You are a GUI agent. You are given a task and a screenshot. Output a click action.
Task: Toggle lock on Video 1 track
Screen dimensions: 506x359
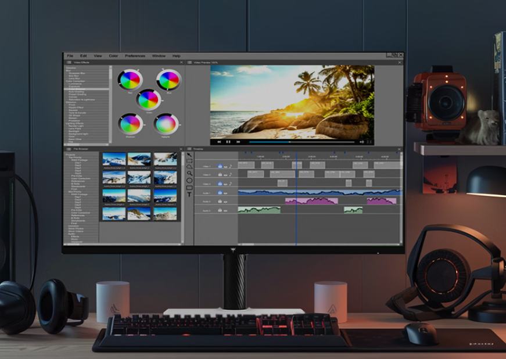pyautogui.click(x=220, y=166)
